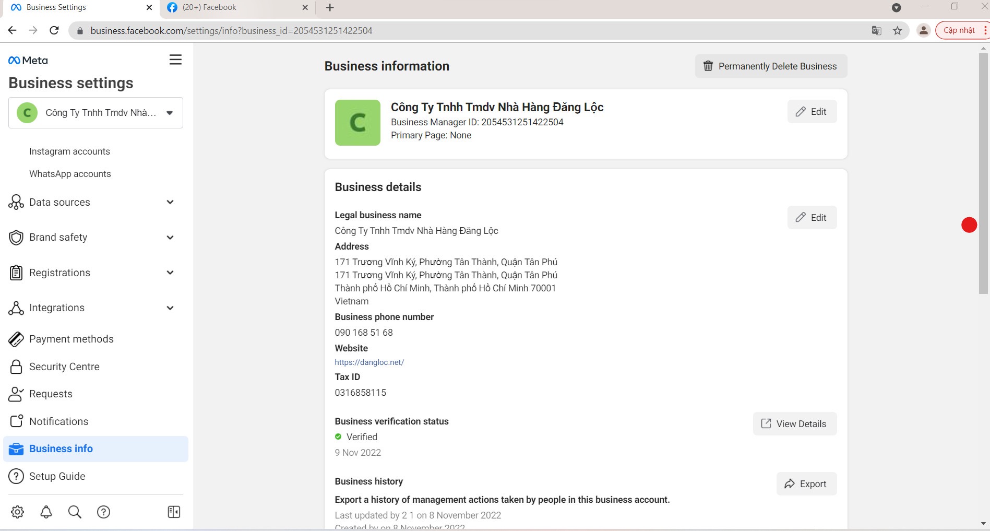The width and height of the screenshot is (990, 531).
Task: Click the Requests person icon
Action: (x=16, y=394)
